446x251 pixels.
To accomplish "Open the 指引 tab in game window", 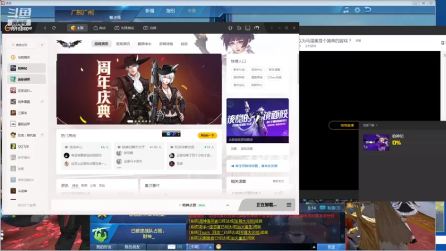I will pos(171,11).
